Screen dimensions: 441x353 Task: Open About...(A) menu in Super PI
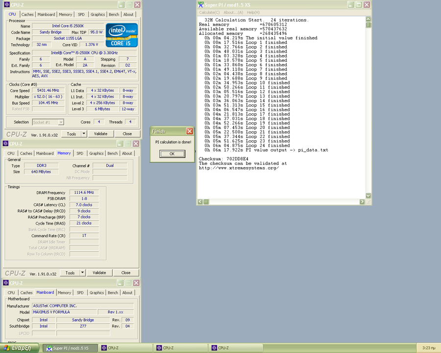pos(233,12)
